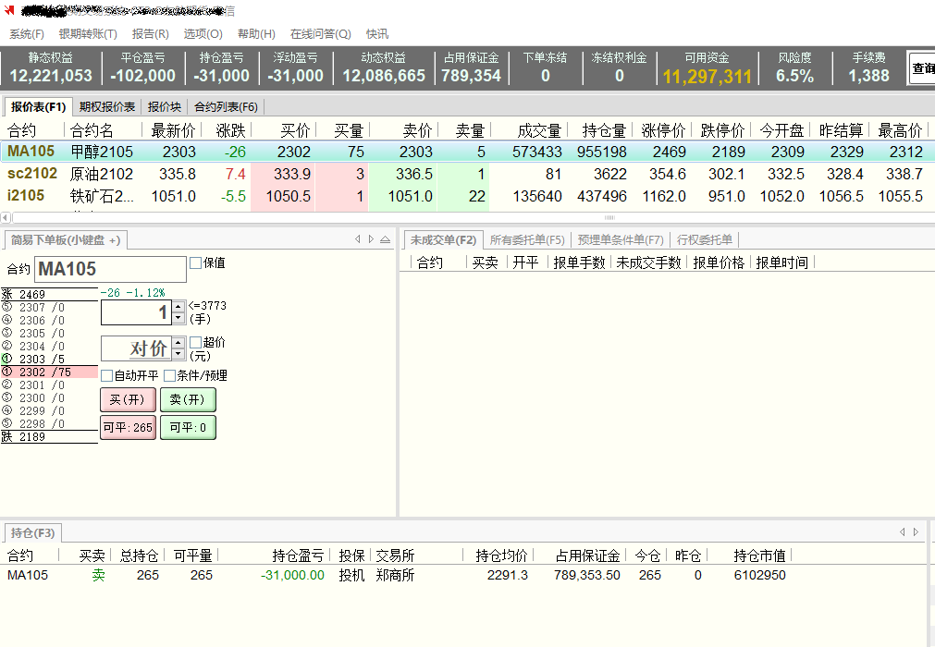Screen dimensions: 935x647
Task: Click the 可平:0 close button
Action: pyautogui.click(x=188, y=428)
